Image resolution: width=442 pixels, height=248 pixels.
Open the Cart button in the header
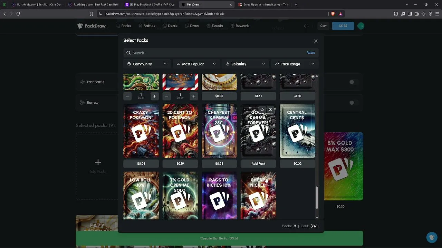[x=323, y=26]
